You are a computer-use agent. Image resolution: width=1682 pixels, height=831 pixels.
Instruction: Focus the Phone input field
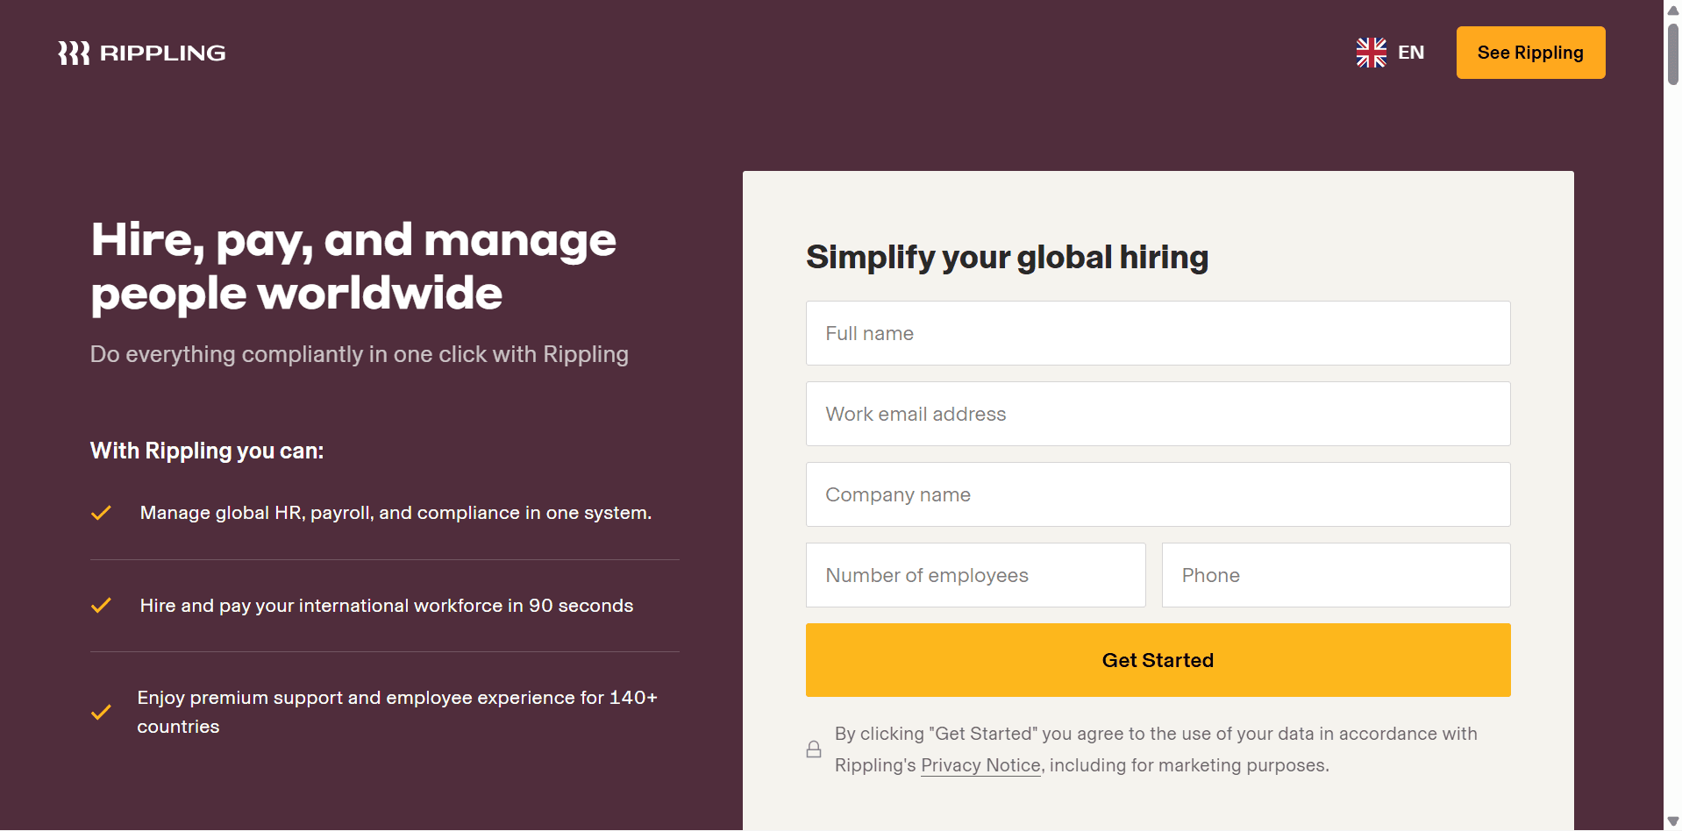pyautogui.click(x=1336, y=575)
